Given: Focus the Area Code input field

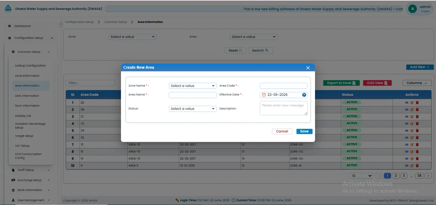Looking at the screenshot, I should pyautogui.click(x=284, y=86).
